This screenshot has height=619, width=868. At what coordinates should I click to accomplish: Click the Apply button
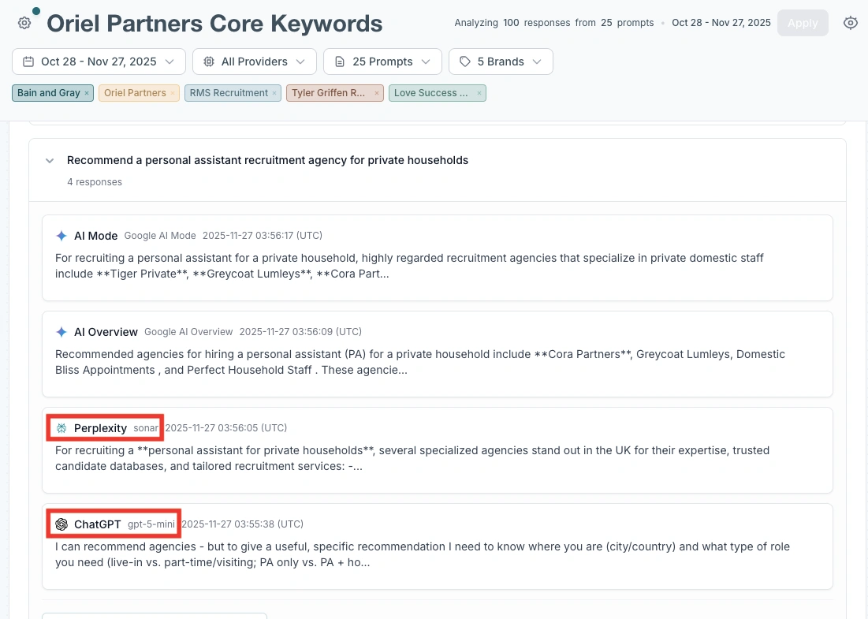[802, 23]
